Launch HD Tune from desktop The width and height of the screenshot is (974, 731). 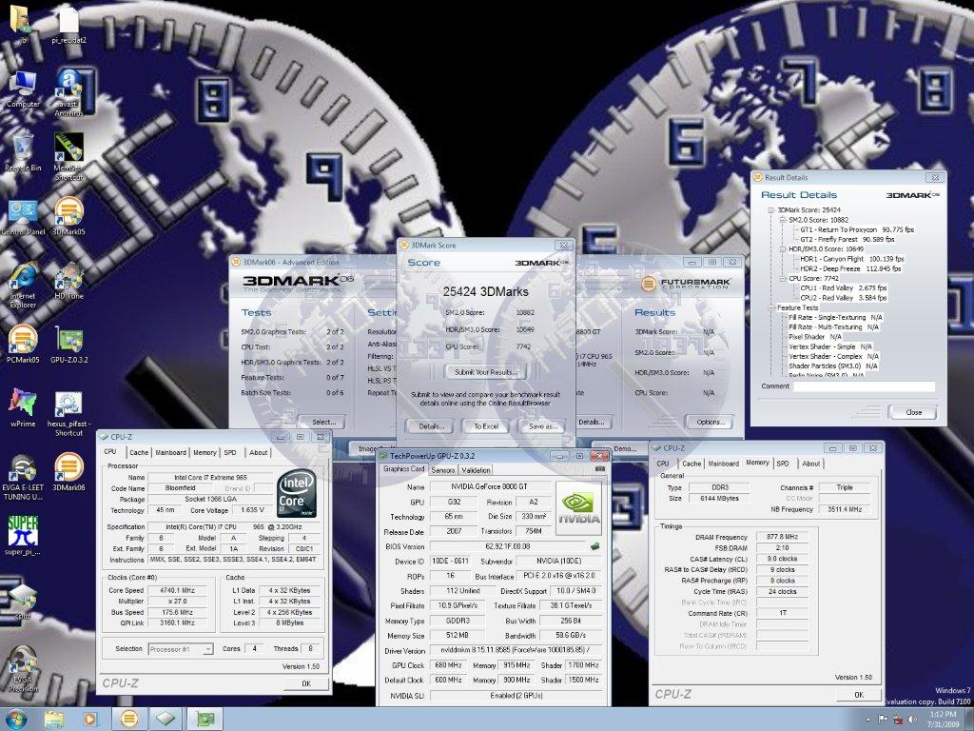click(68, 282)
